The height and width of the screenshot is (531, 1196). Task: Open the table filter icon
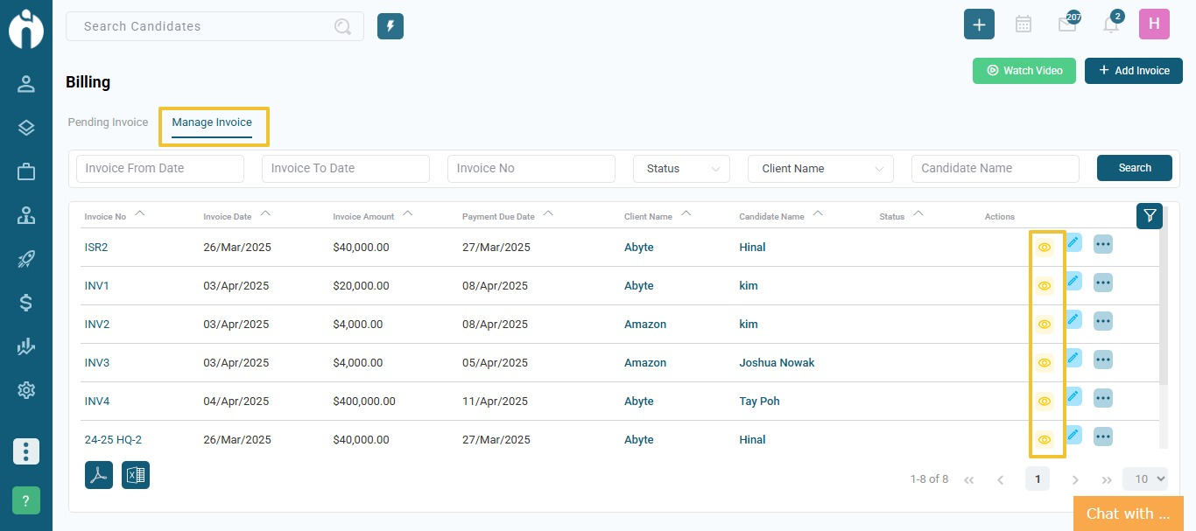(1150, 216)
